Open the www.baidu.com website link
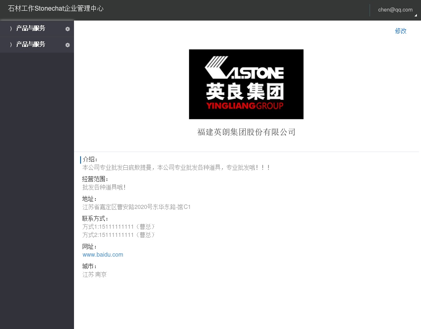The image size is (421, 329). tap(103, 255)
